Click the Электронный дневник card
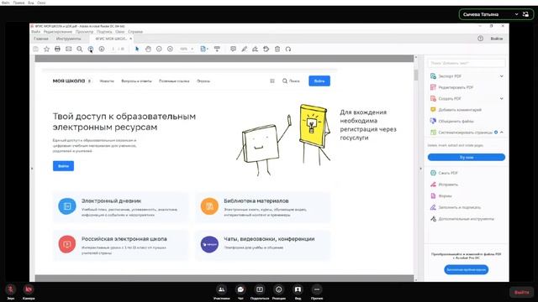 [x=121, y=207]
